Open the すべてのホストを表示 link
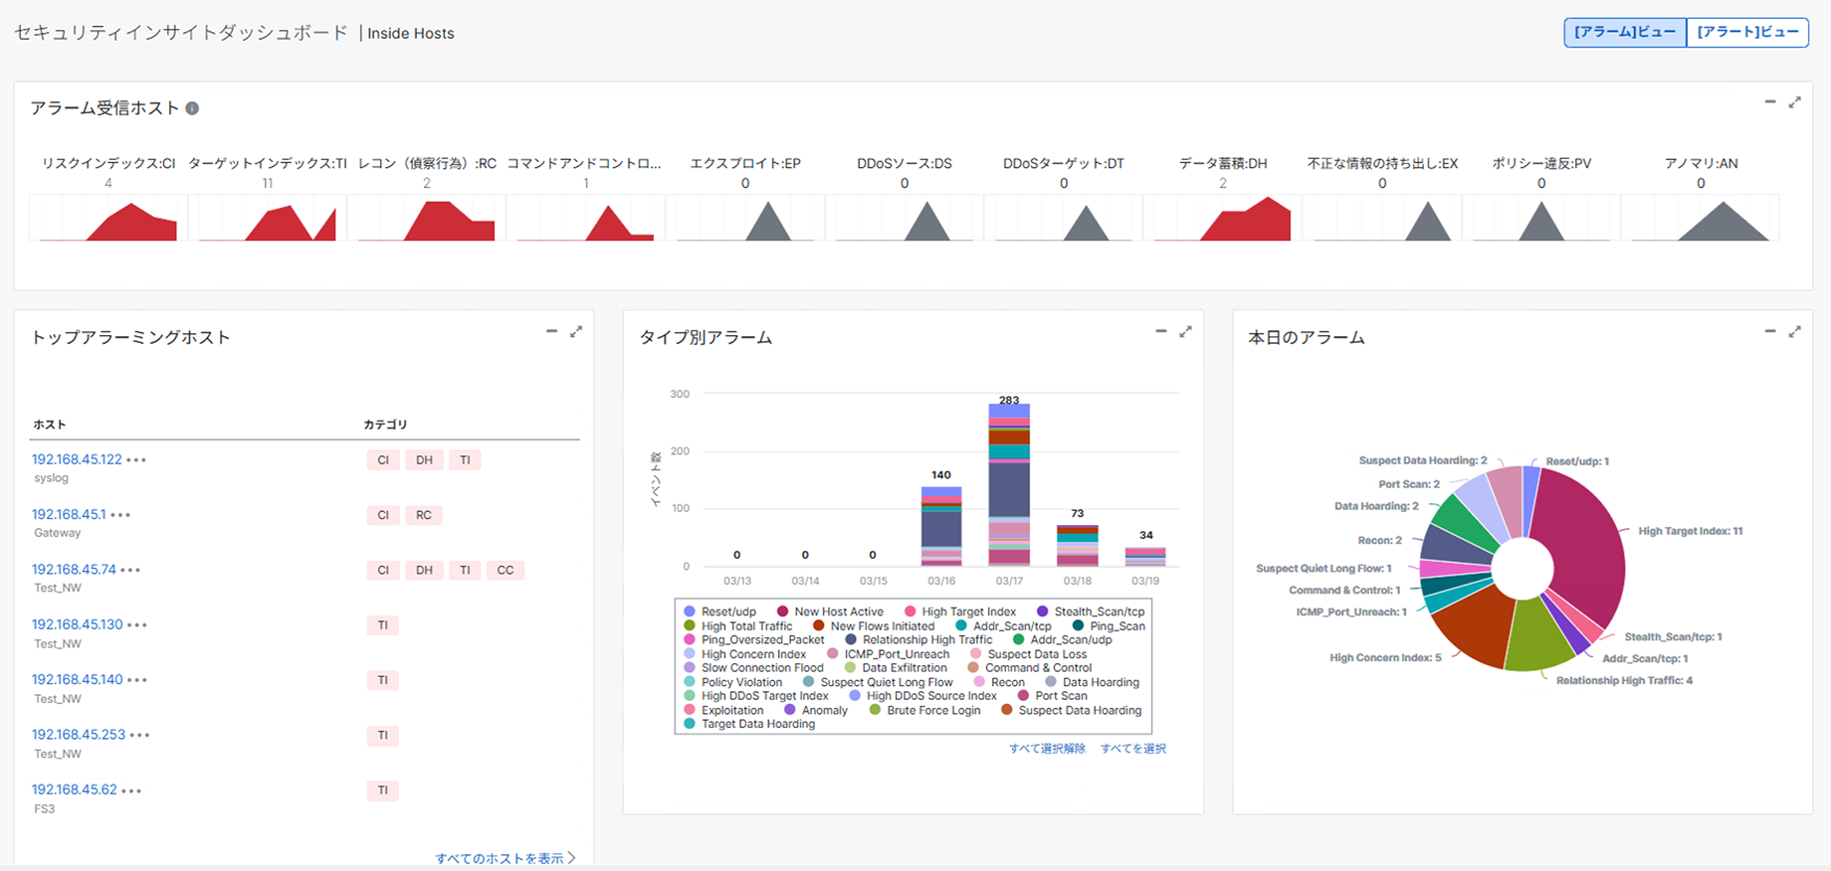 coord(506,858)
